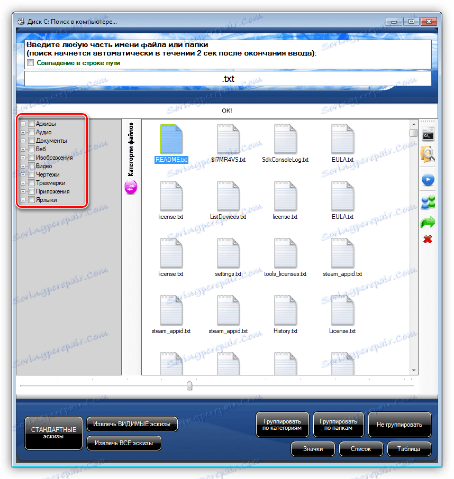
Task: Check the Документы category checkbox
Action: click(x=32, y=141)
